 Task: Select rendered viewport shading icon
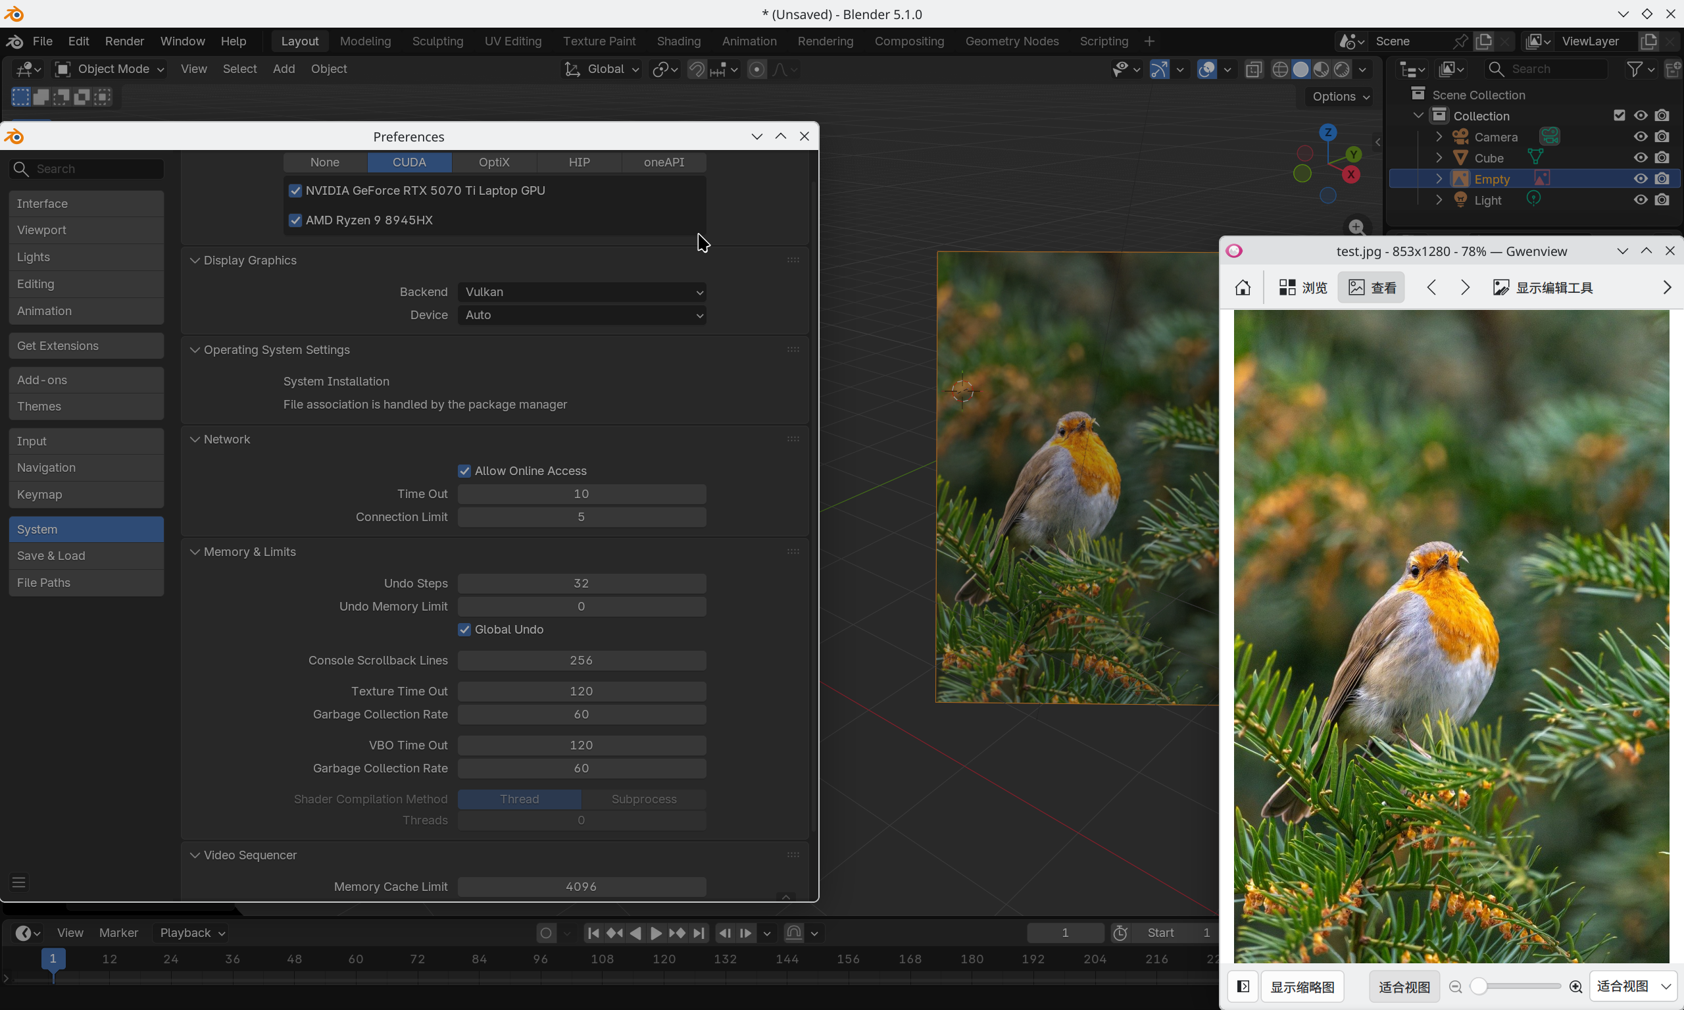[1342, 70]
